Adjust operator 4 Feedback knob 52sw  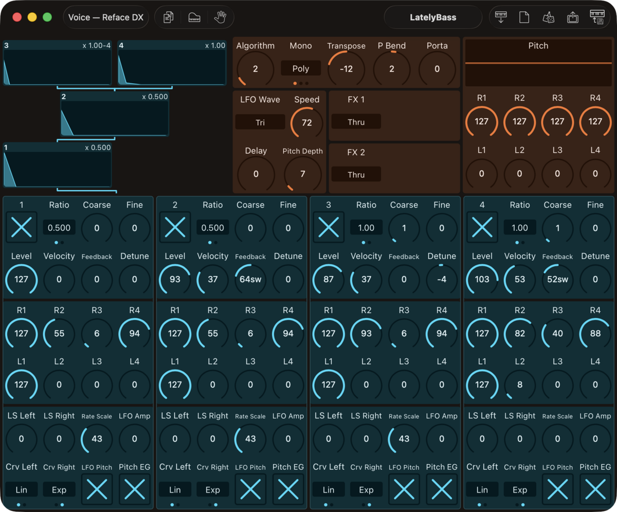click(x=557, y=280)
